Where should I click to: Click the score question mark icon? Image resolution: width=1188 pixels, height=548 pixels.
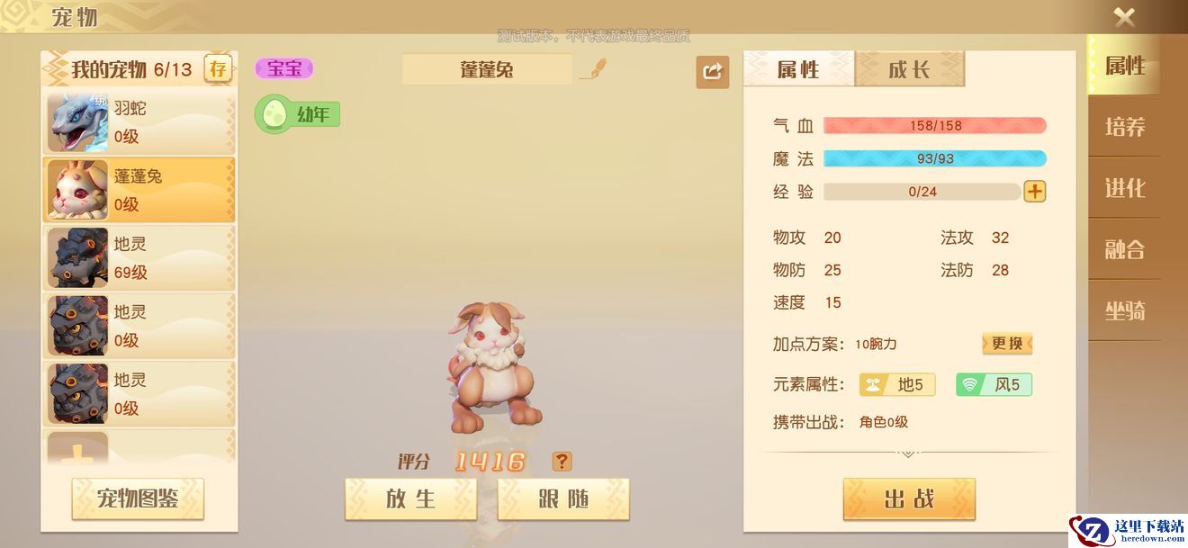coord(562,462)
